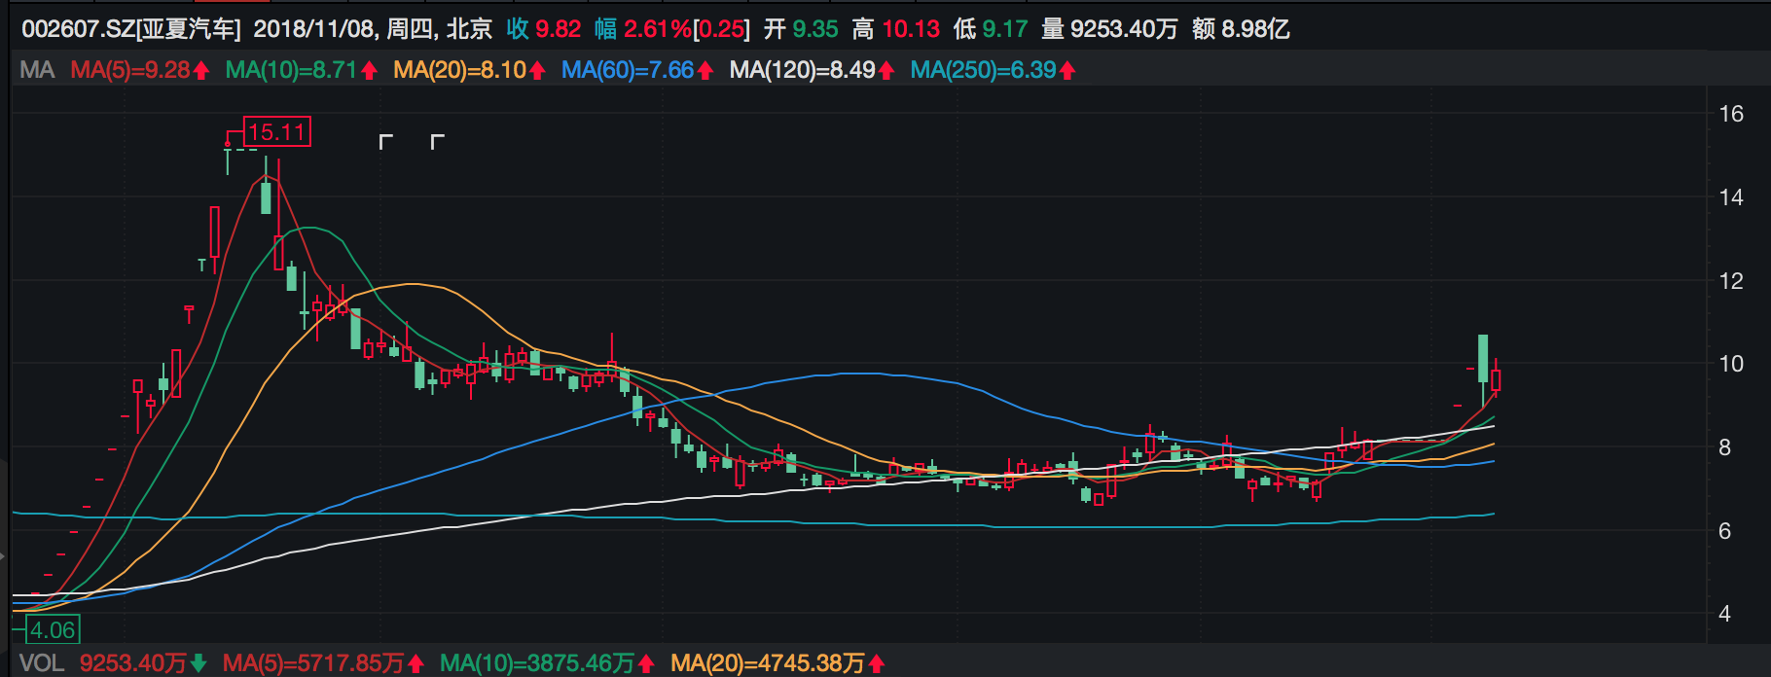
Task: Select the MA(5)=9.28 legend entry
Action: (130, 70)
